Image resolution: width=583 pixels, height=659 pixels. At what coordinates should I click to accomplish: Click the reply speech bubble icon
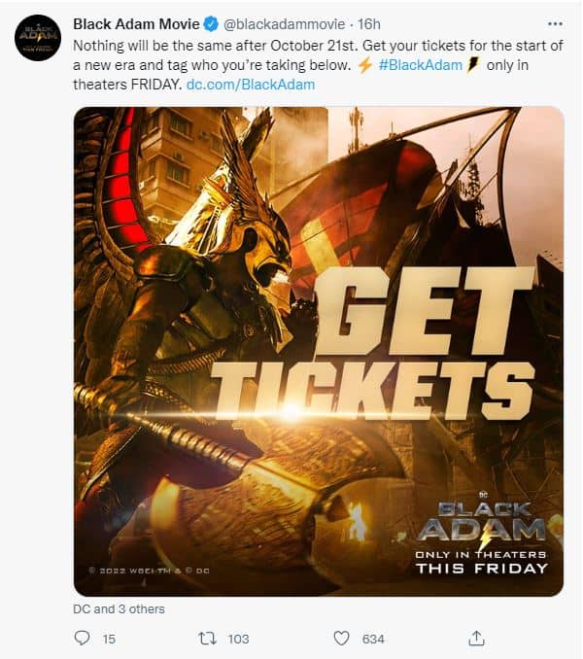point(82,639)
